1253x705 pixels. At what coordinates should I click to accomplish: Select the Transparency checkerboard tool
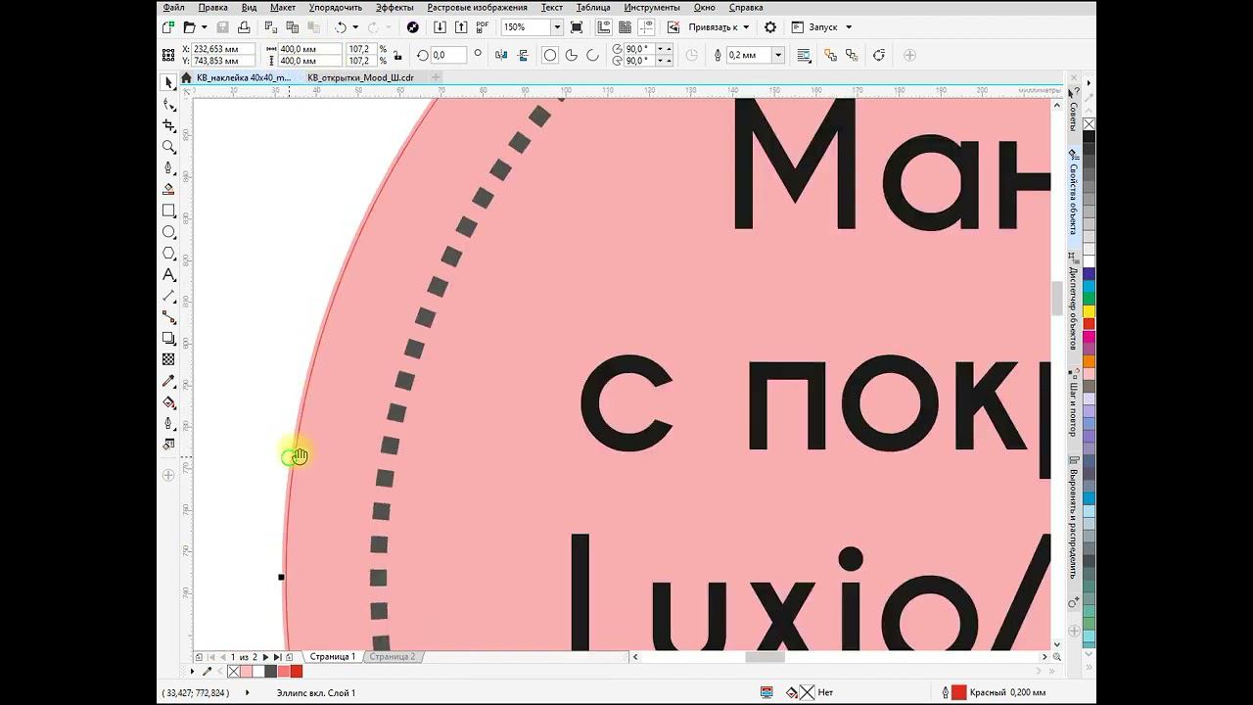point(168,360)
